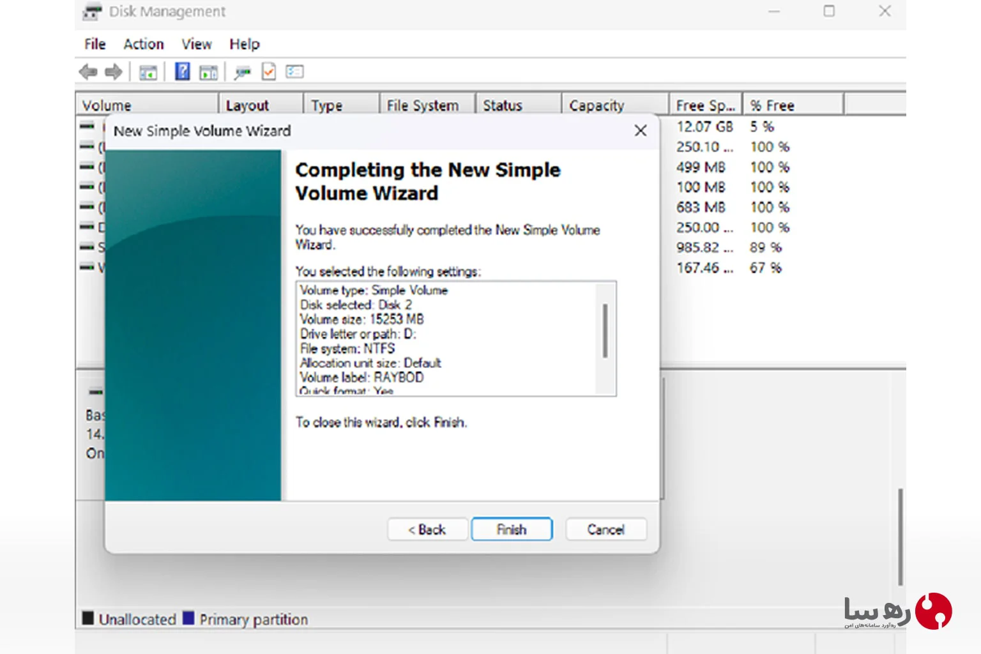Sort by the Capacity column header
Viewport: 981px width, 654px height.
click(616, 105)
